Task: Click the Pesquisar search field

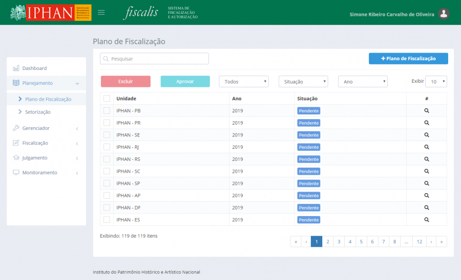Action: tap(154, 59)
